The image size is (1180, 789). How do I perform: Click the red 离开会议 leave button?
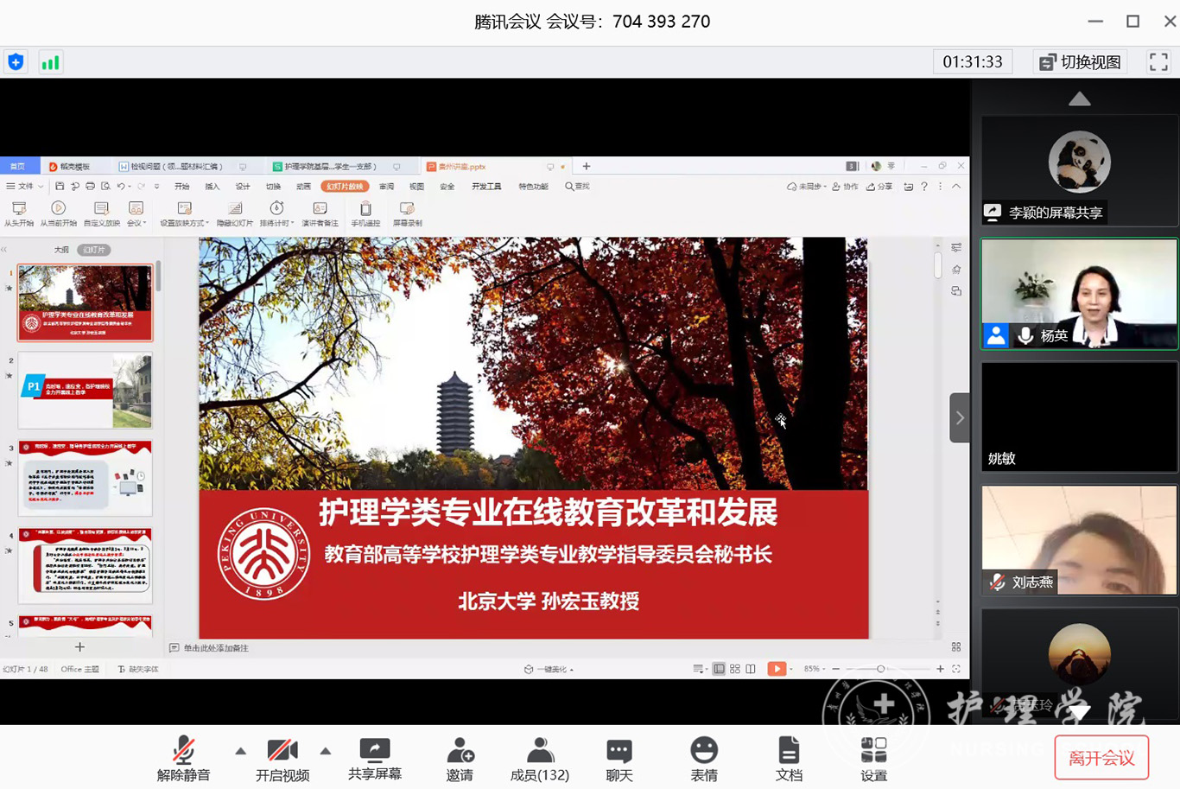click(1101, 758)
